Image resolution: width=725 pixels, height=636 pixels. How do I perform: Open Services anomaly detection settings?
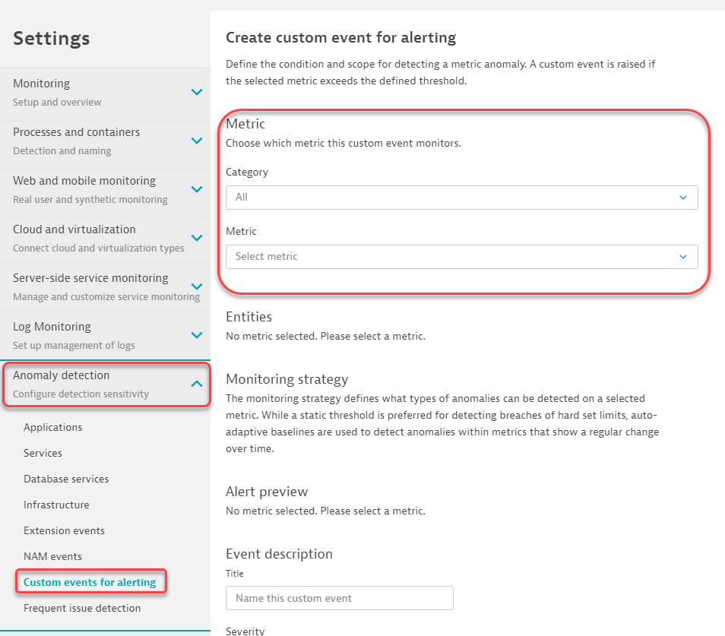[43, 453]
